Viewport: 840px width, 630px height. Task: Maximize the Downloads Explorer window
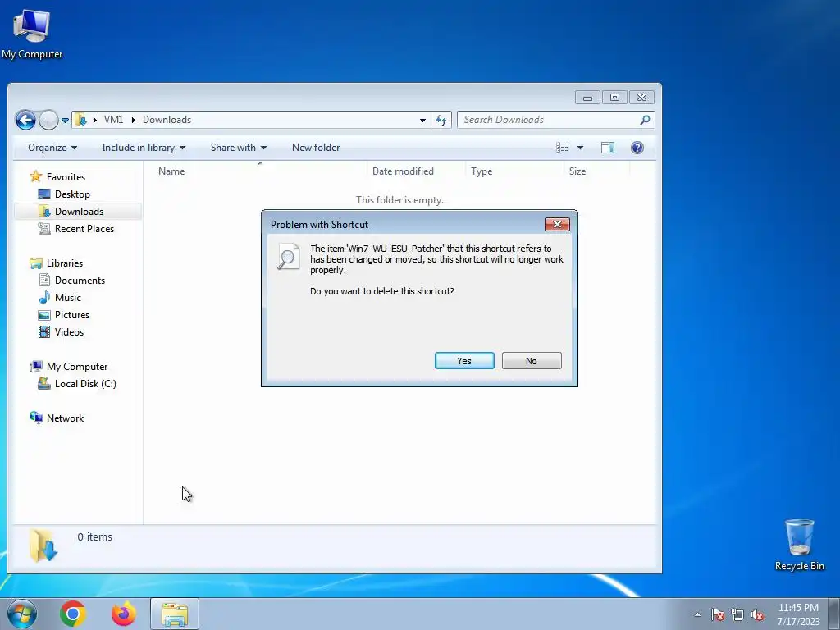point(614,97)
